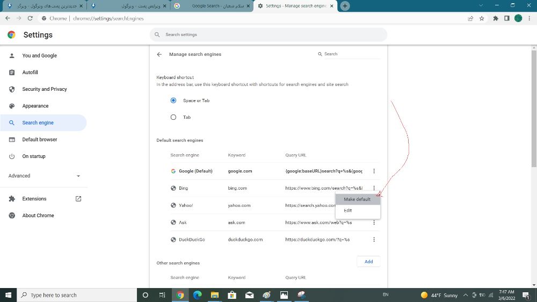Click the yahoo.com keyword text
Viewport: 537px width, 302px height.
tap(239, 205)
